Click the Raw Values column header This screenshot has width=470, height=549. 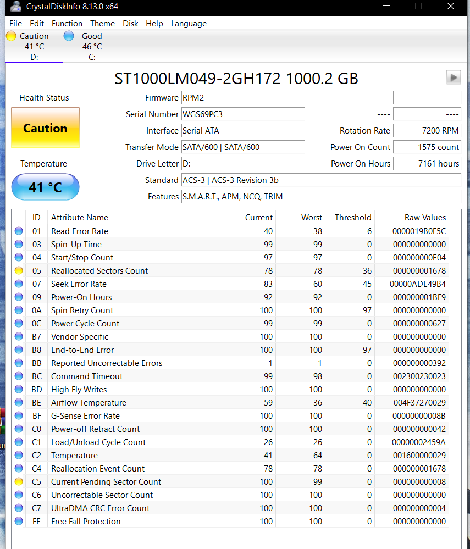[x=412, y=218]
